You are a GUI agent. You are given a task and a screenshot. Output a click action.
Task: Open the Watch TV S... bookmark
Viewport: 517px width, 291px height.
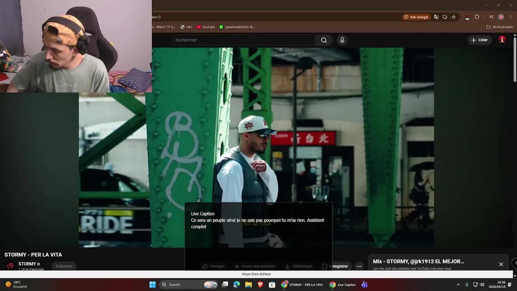164,27
